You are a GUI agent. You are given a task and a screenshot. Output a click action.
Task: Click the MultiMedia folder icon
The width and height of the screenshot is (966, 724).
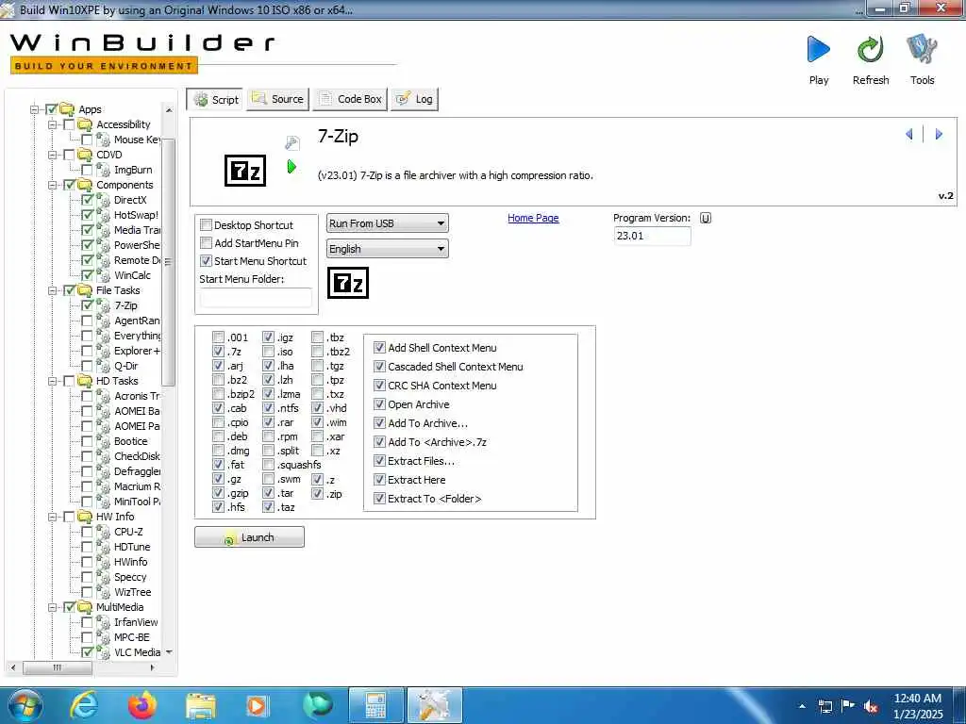pyautogui.click(x=85, y=607)
